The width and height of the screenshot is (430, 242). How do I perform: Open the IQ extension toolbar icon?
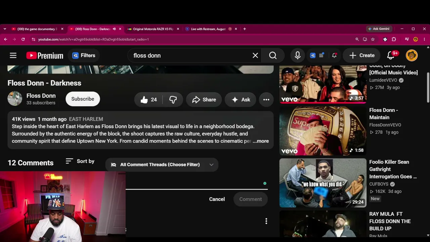tap(313, 55)
